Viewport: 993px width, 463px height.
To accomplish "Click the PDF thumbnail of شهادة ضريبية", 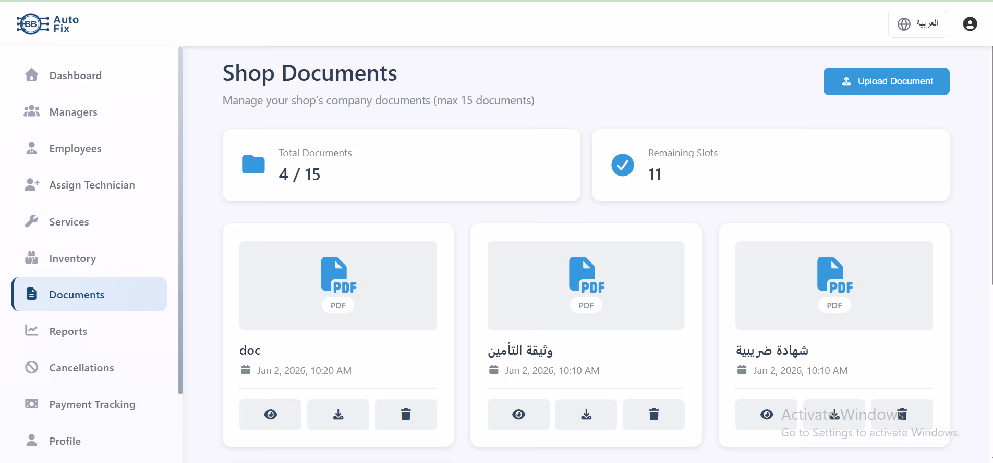I will click(834, 285).
